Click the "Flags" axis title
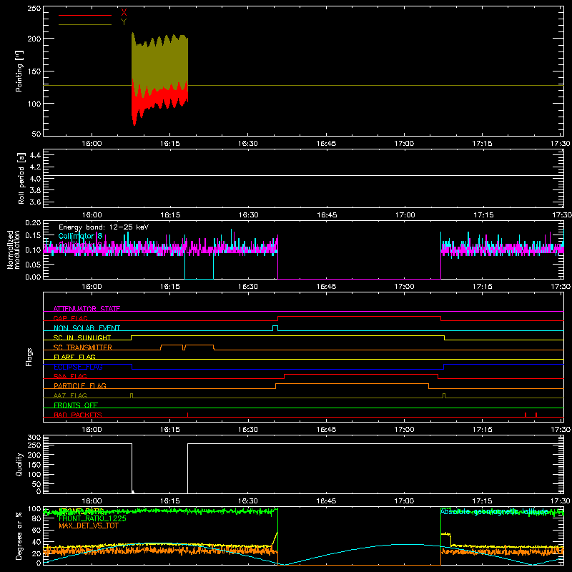 (29, 357)
